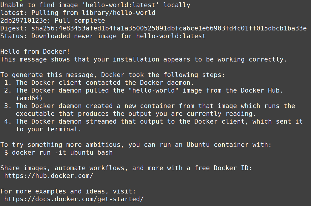Click the "Pulling from library/hello-world" line
311x206 pixels.
pos(93,13)
